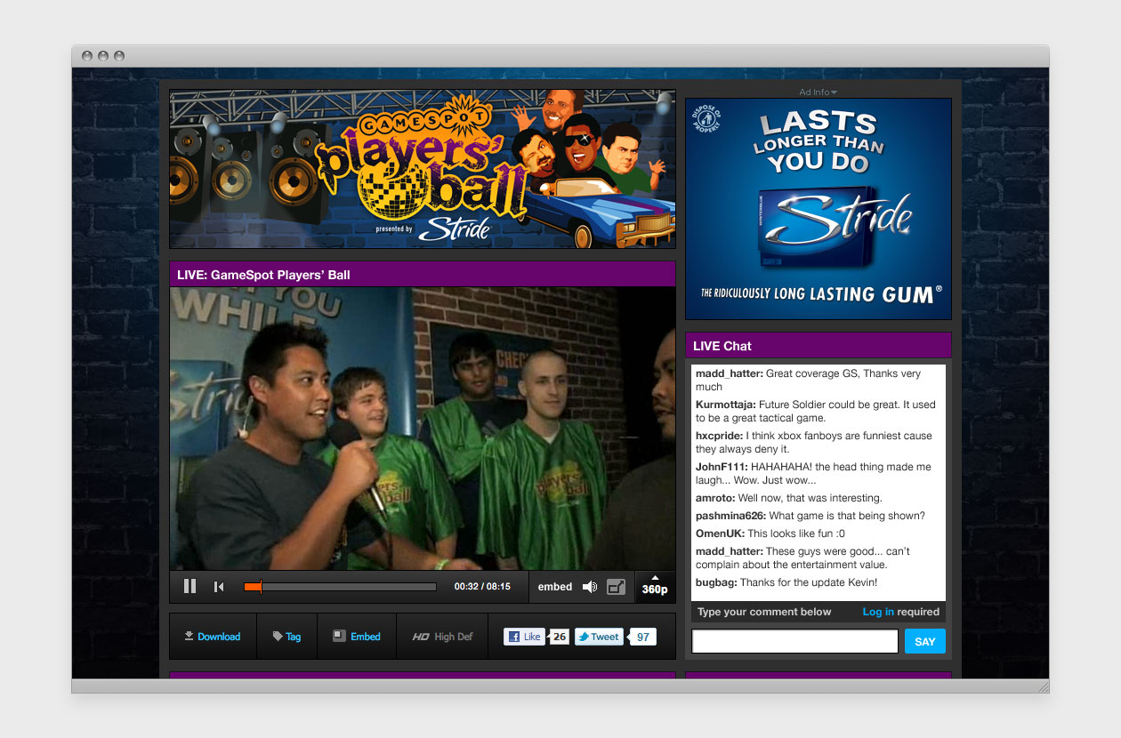
Task: Open the 360p quality selector
Action: pyautogui.click(x=655, y=586)
